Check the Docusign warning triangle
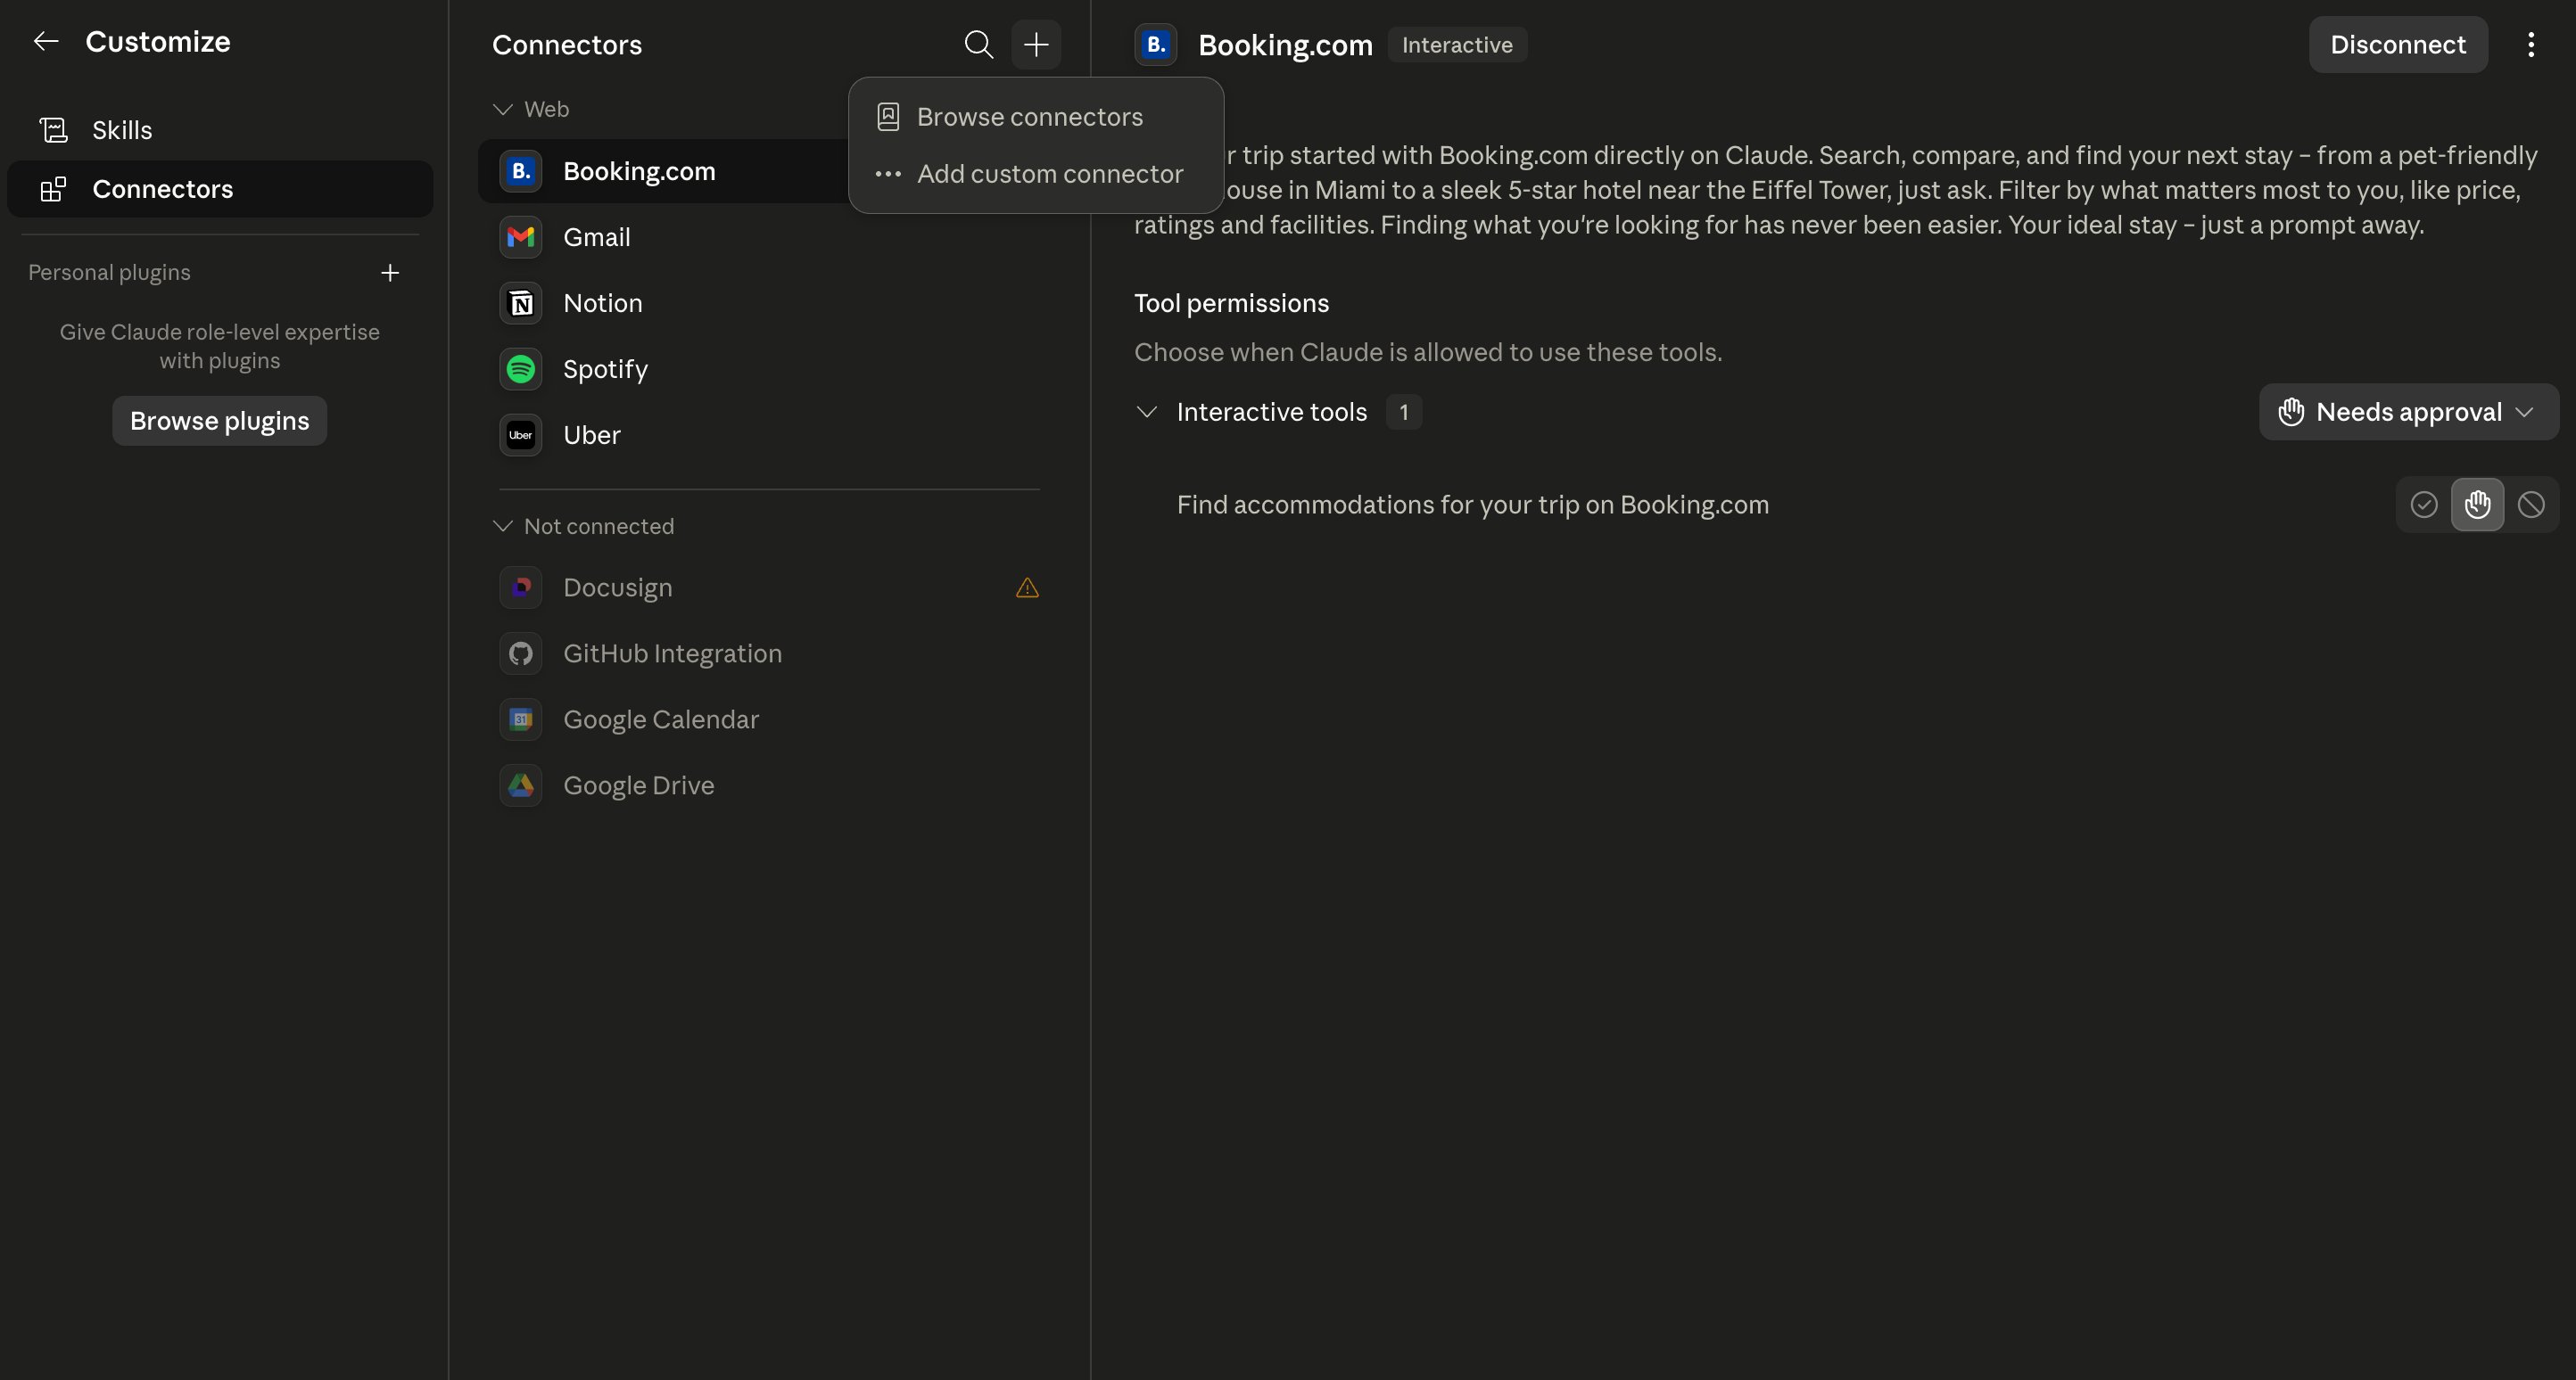The height and width of the screenshot is (1380, 2576). coord(1027,587)
